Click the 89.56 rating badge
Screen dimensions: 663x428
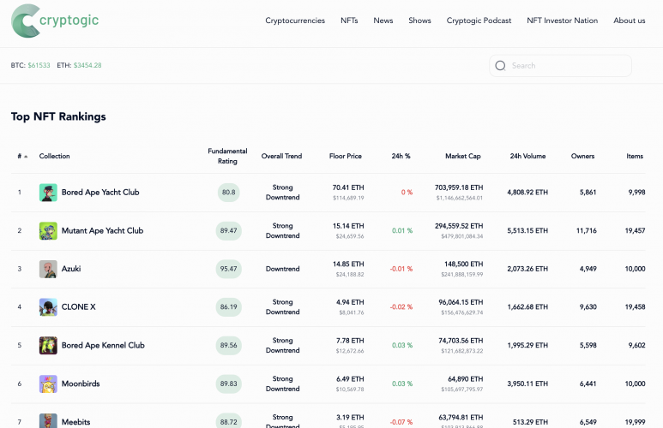tap(229, 345)
